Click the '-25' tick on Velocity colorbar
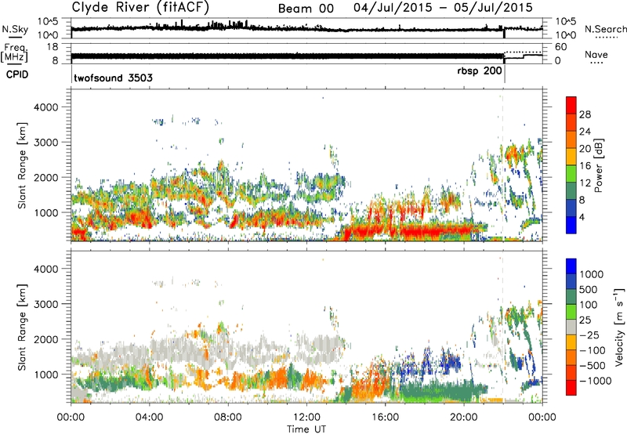627x434 pixels. click(590, 335)
